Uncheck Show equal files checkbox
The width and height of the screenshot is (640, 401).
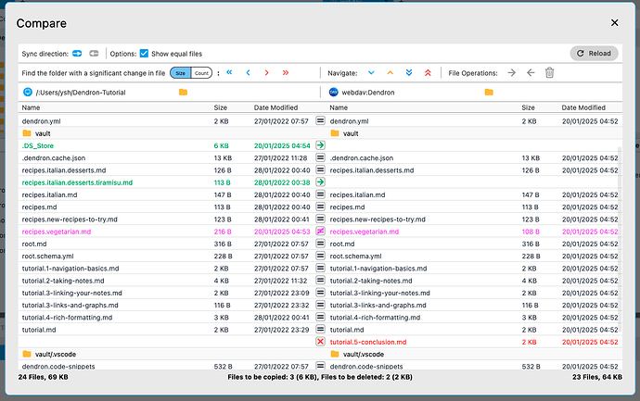coord(144,54)
